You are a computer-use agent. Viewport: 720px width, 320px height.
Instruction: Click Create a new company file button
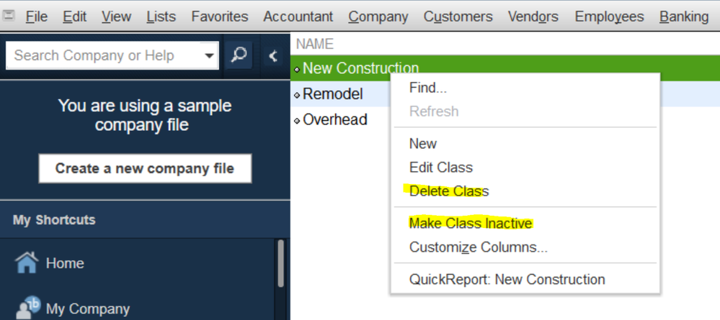pos(145,169)
